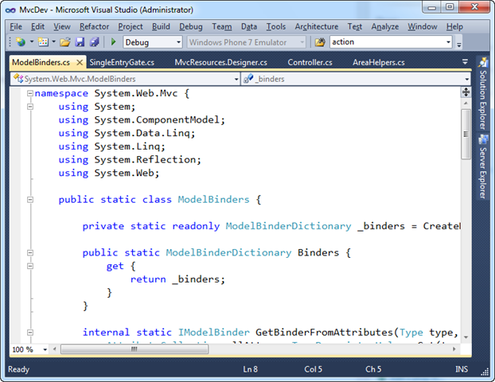This screenshot has width=495, height=382.
Task: Open the Debug menu
Action: coord(191,27)
